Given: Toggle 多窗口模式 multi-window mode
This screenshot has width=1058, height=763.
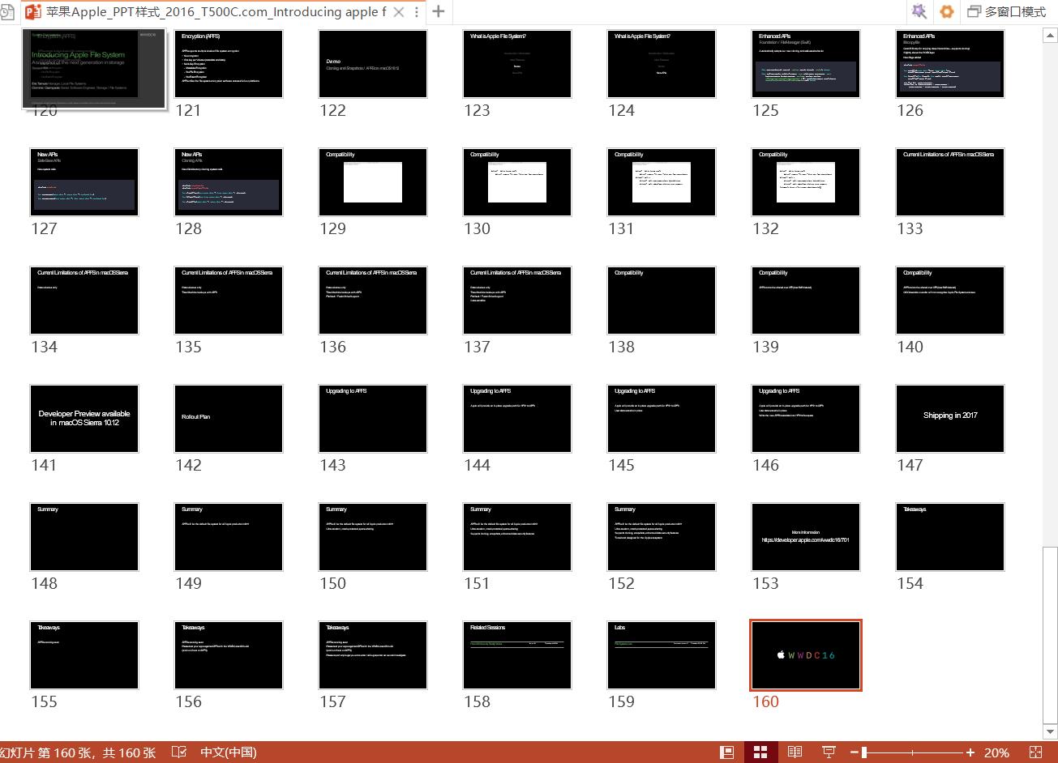Looking at the screenshot, I should click(1006, 11).
